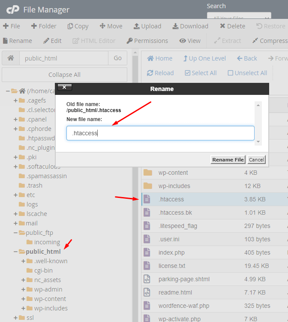Viewport: 288px width, 322px height.
Task: Click the Download toolbar button
Action: coord(190,26)
